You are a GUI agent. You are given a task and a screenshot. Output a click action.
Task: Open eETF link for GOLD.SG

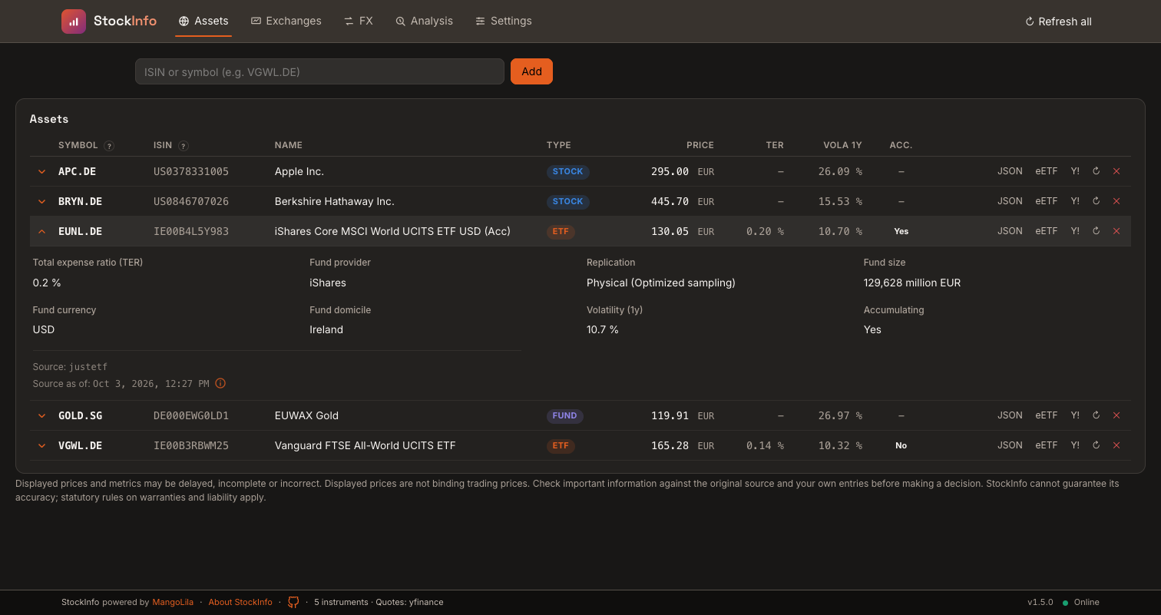(x=1047, y=415)
